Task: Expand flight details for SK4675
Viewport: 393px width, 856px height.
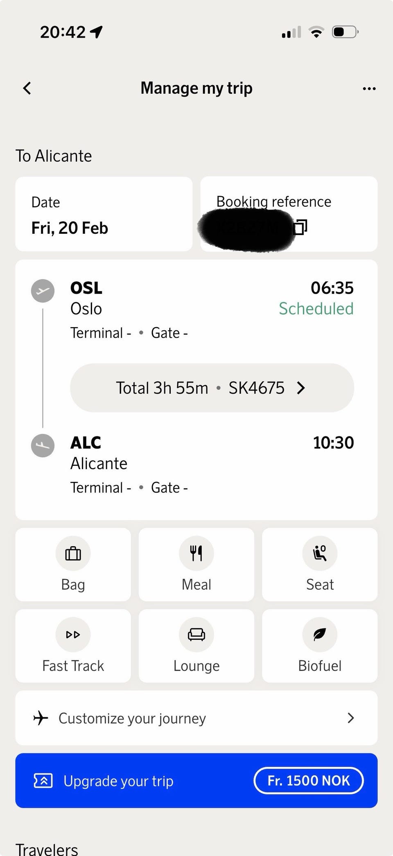Action: point(212,388)
